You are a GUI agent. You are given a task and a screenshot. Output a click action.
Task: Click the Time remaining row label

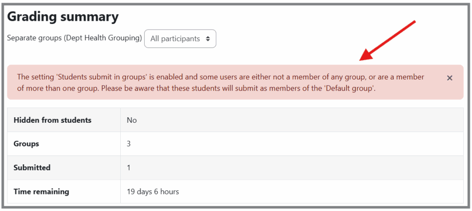(x=41, y=191)
